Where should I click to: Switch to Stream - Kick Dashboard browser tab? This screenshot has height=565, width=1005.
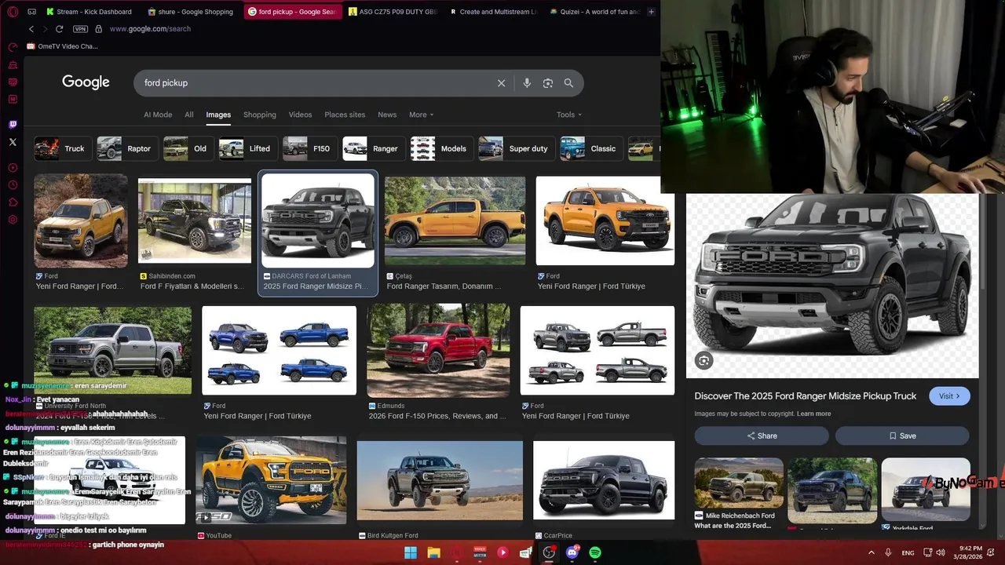(89, 12)
